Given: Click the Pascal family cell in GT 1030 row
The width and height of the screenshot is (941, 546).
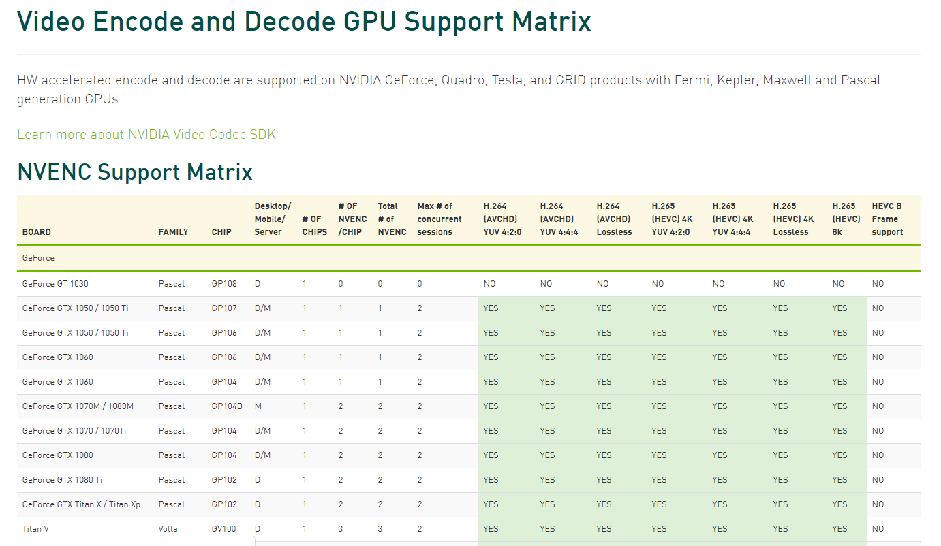Looking at the screenshot, I should click(172, 284).
